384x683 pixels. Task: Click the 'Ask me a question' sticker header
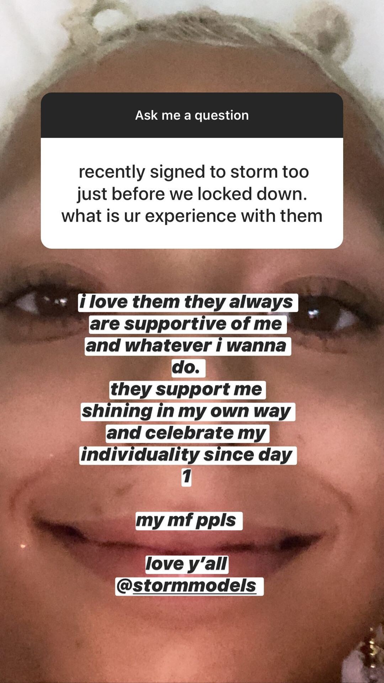pos(192,115)
